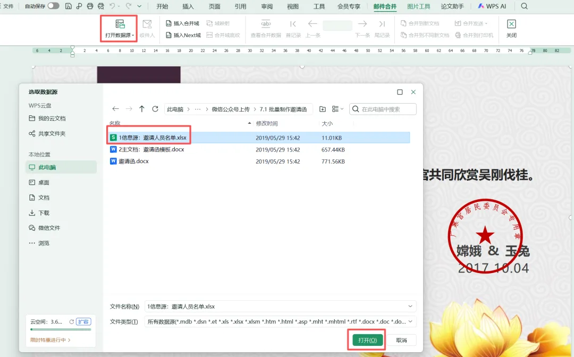Click the 合并域底纹 ribbon item
This screenshot has height=357, width=574.
click(x=223, y=35)
